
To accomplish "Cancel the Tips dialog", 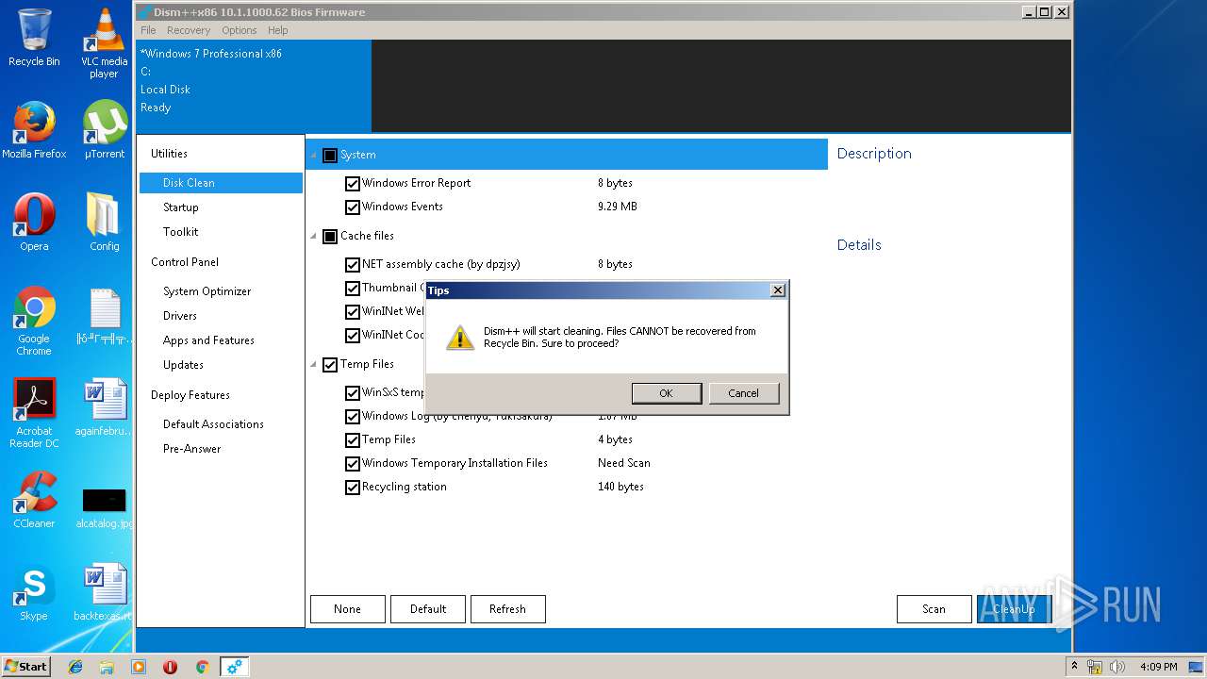I will click(743, 393).
